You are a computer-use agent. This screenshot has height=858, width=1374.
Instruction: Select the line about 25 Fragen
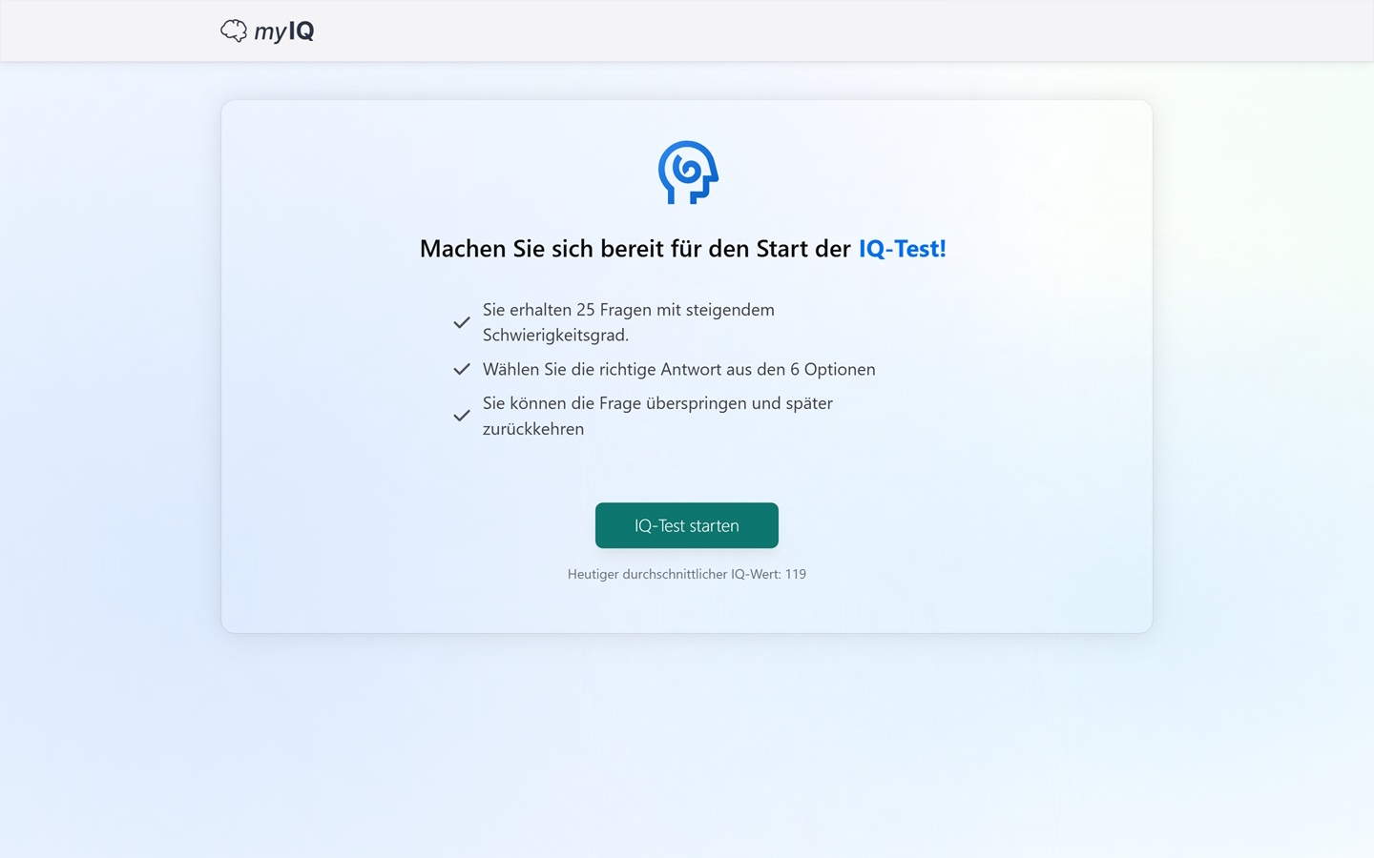628,321
